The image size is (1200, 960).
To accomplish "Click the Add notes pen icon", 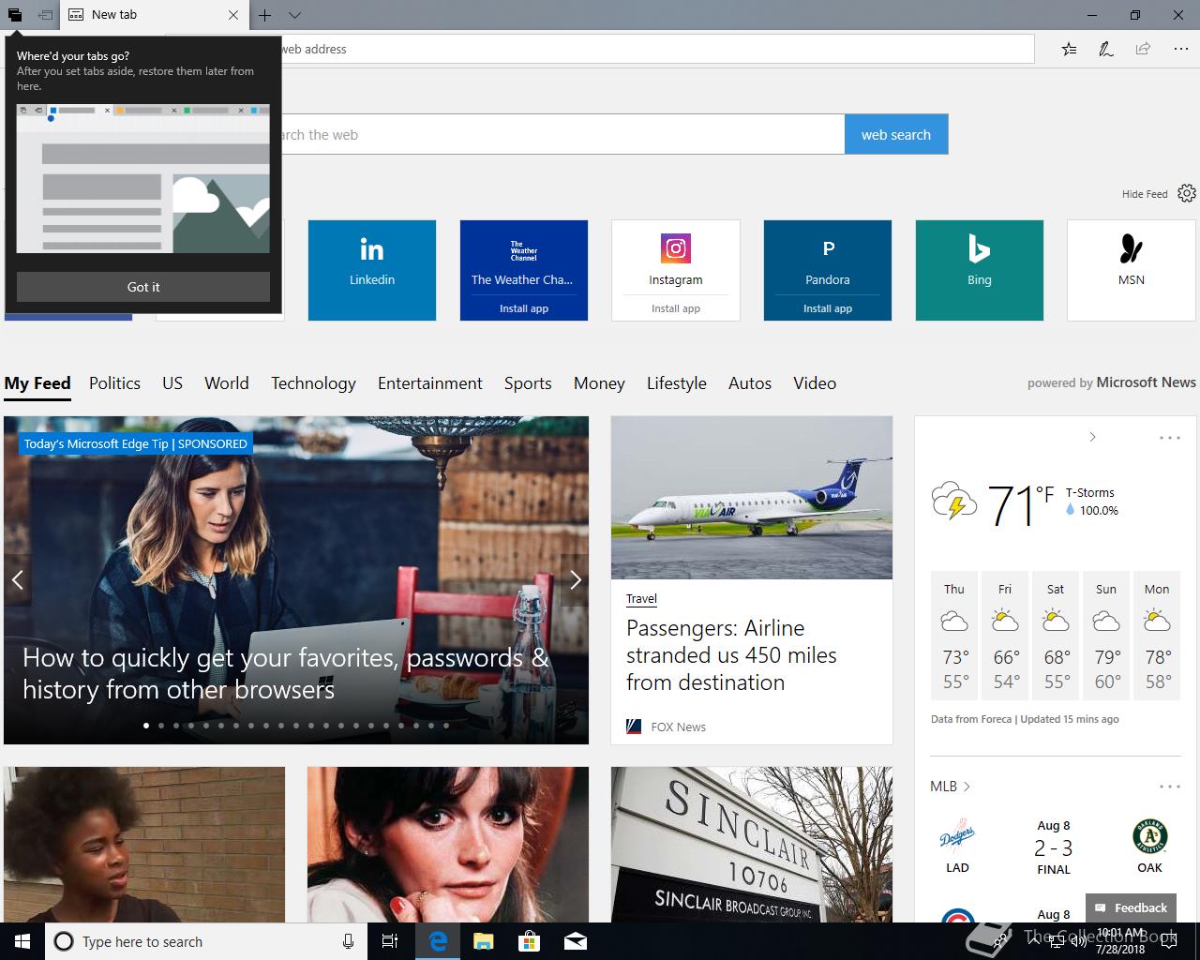I will (x=1106, y=49).
